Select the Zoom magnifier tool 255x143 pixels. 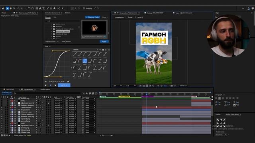[x=14, y=8]
